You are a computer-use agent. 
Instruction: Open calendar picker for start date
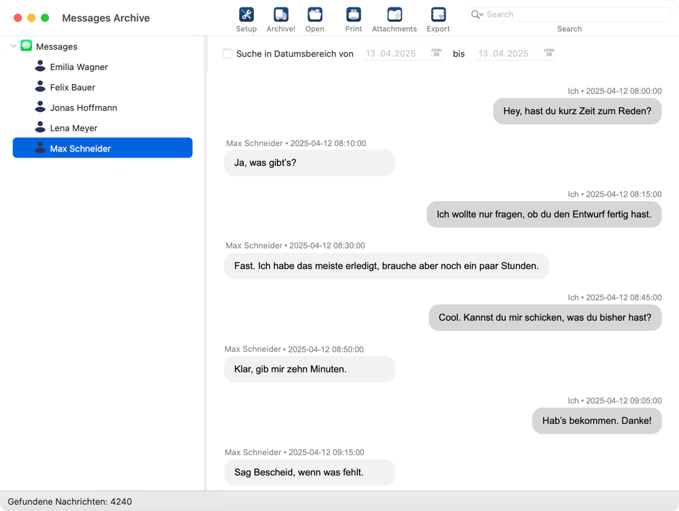click(437, 53)
